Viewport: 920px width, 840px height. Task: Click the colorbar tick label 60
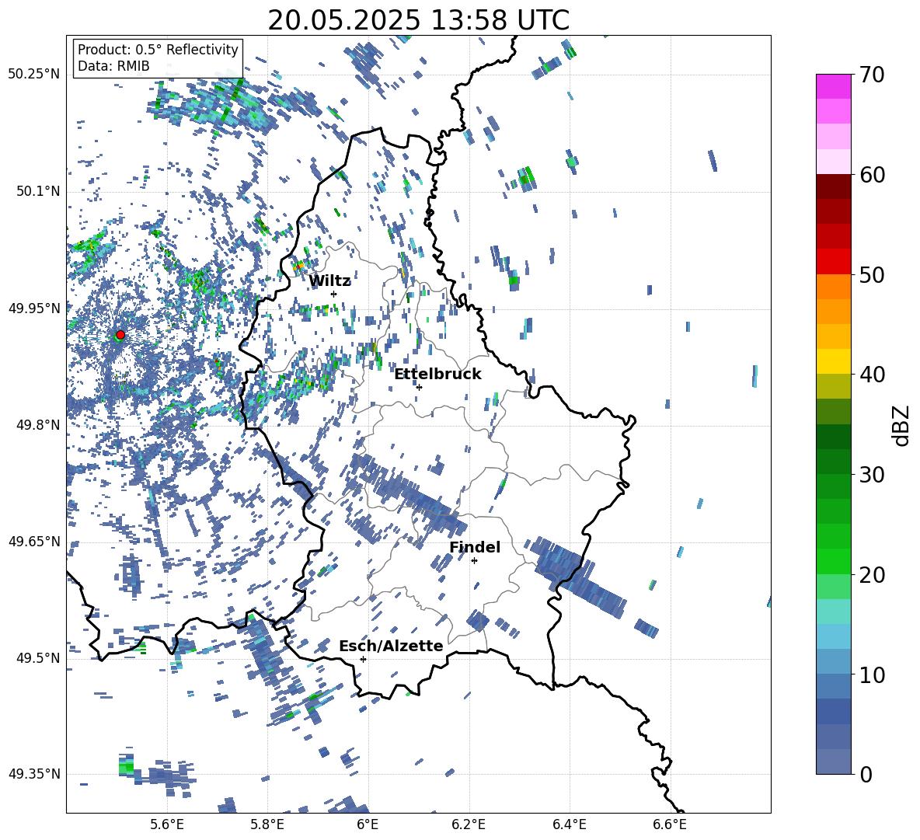(x=872, y=175)
